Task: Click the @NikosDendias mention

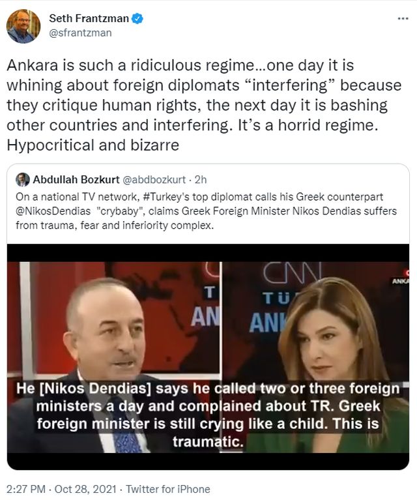Action: point(53,211)
